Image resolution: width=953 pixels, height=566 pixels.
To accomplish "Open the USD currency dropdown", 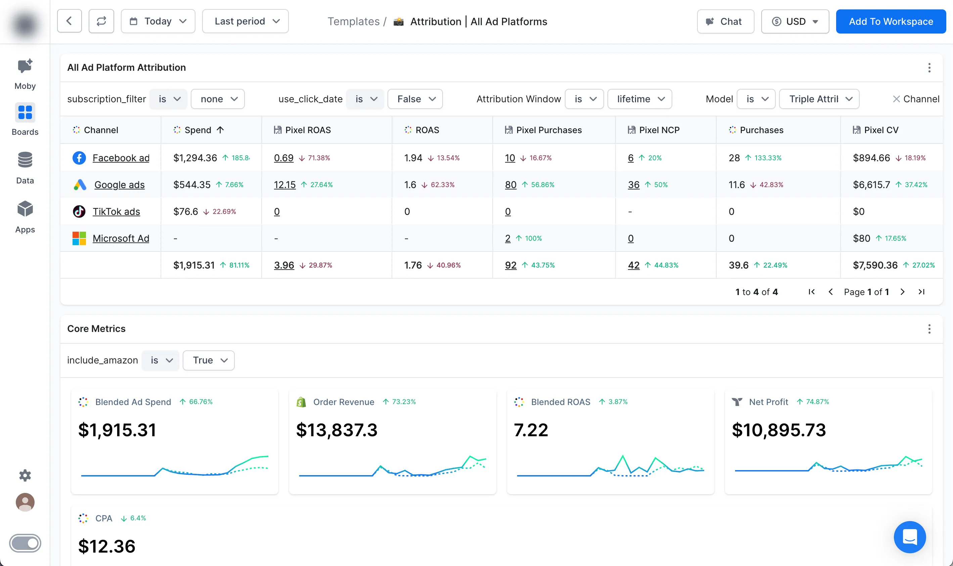I will click(x=795, y=21).
